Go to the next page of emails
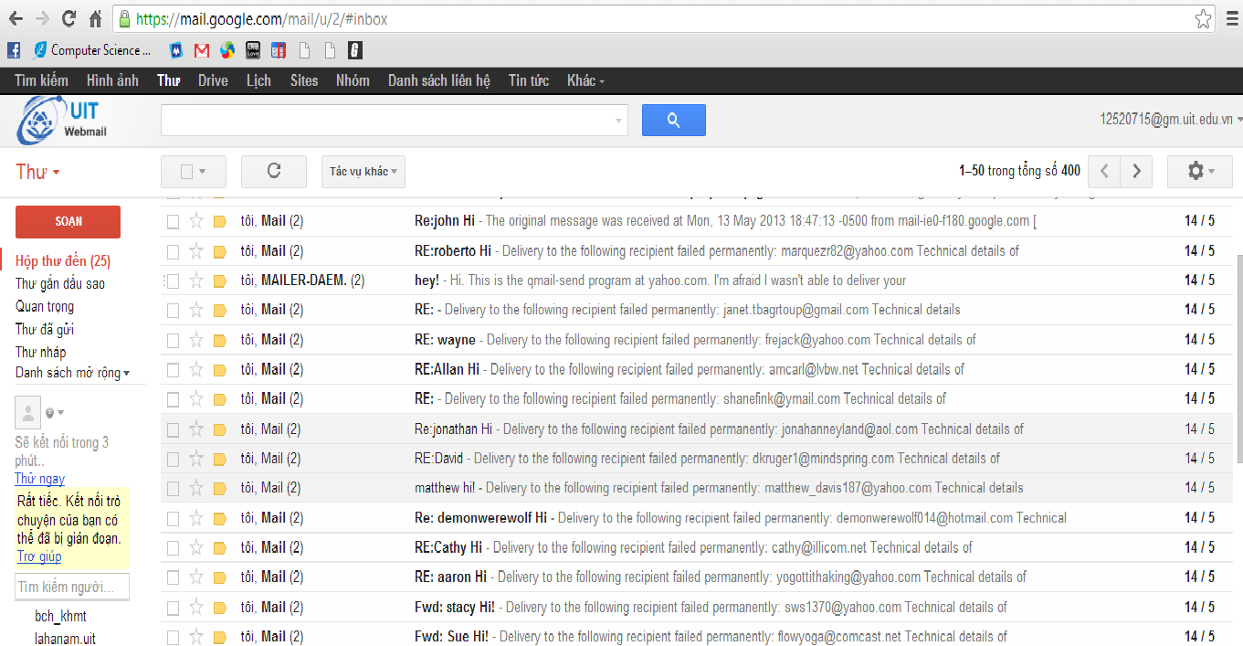1243x646 pixels. point(1136,171)
